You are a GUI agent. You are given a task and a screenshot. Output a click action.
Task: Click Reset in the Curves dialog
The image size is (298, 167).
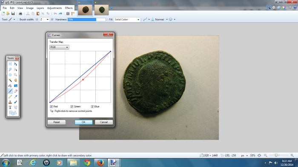click(57, 122)
